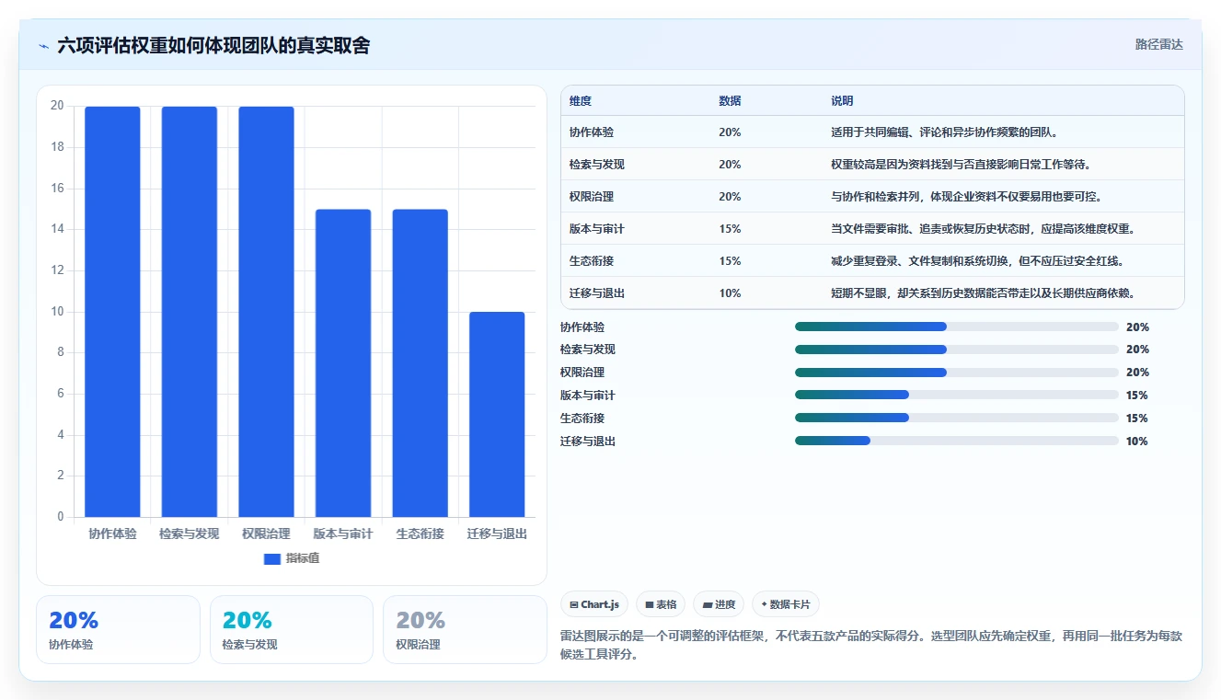Click the description starting 适用于共同编辑

point(945,132)
